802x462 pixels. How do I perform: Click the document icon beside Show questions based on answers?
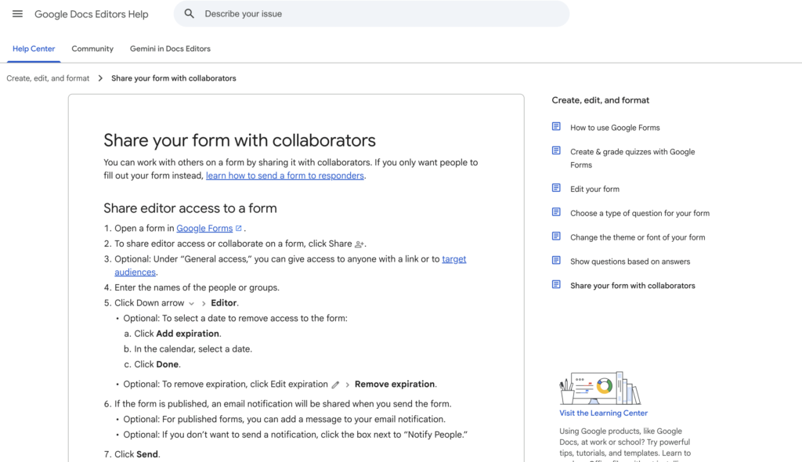(556, 261)
